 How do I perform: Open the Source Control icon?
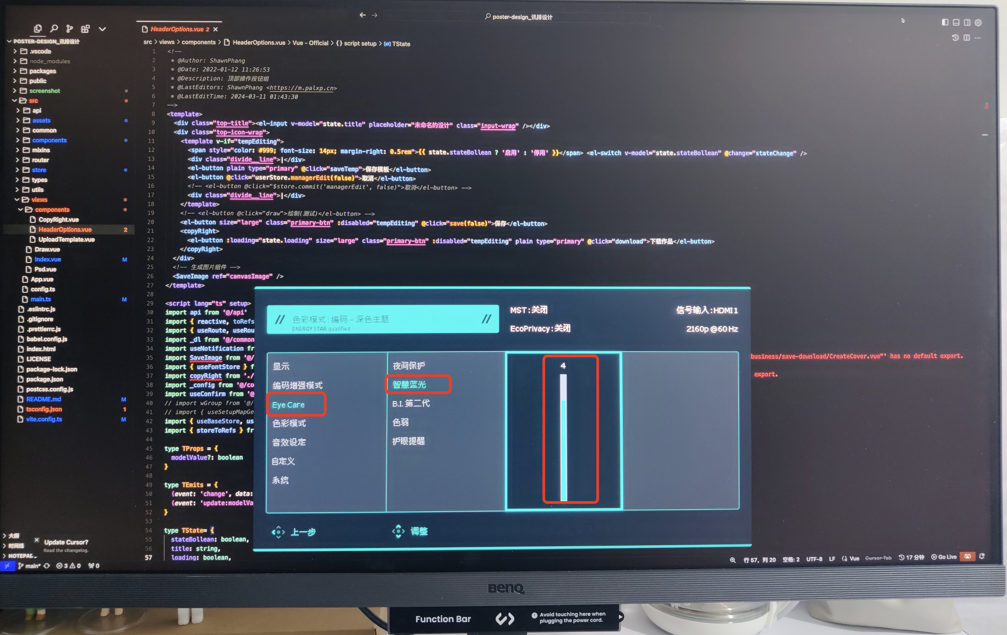(x=69, y=29)
